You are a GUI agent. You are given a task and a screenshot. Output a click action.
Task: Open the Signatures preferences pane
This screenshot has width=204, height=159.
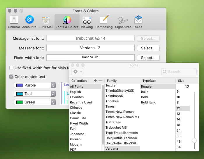click(x=123, y=22)
